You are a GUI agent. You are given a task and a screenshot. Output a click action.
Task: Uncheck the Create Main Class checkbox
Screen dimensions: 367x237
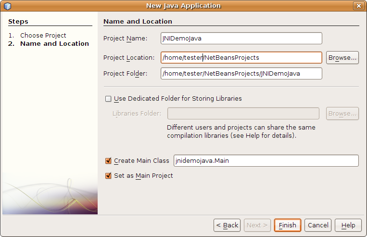(108, 161)
